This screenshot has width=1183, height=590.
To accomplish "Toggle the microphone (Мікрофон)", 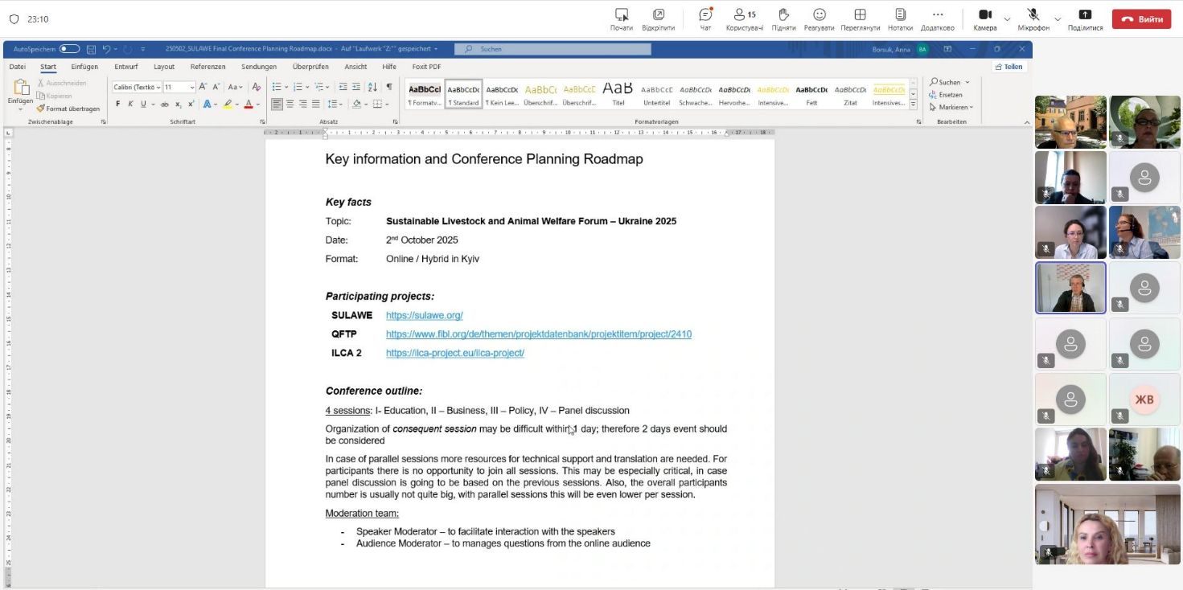I will (x=1033, y=19).
